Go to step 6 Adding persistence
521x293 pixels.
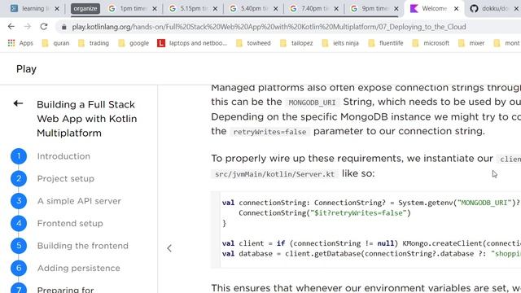[x=78, y=268]
